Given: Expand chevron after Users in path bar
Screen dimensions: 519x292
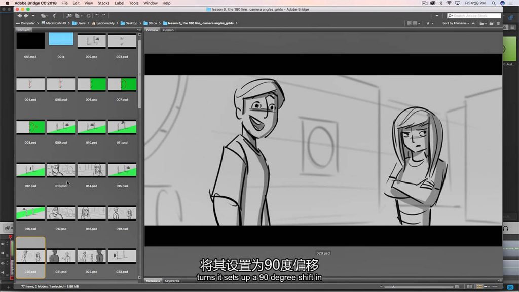Looking at the screenshot, I should [x=88, y=23].
